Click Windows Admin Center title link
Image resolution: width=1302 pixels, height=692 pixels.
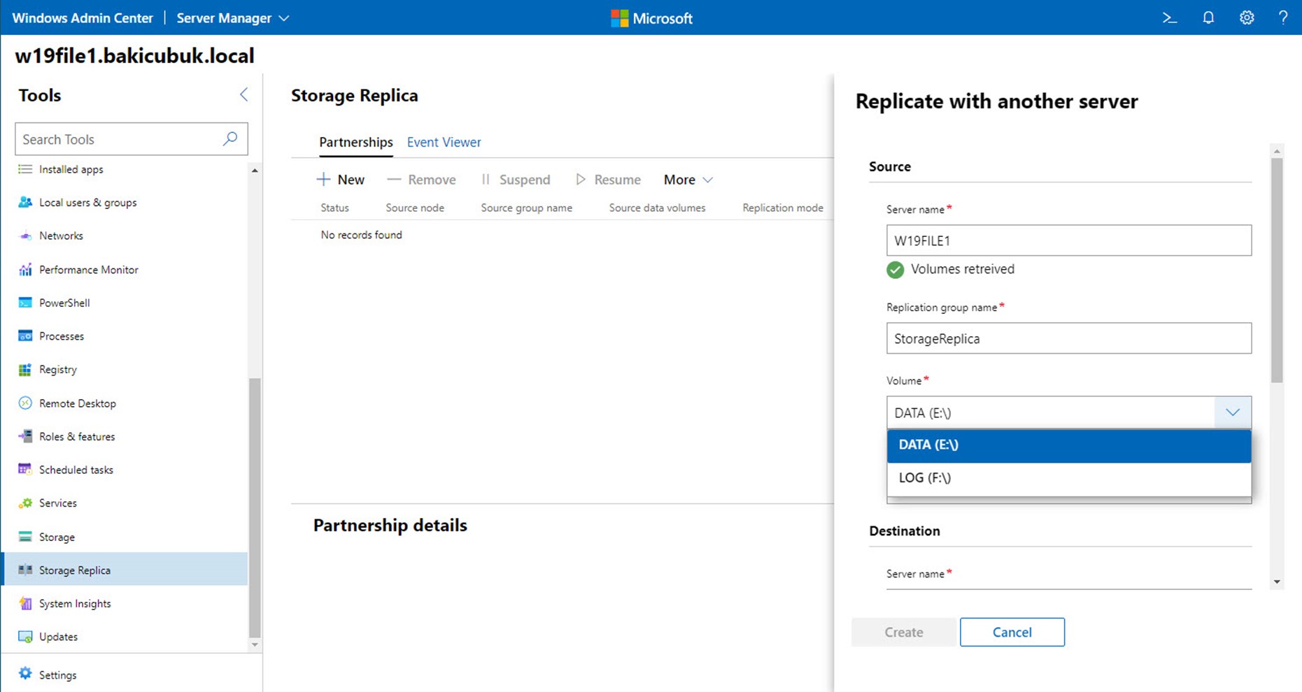click(x=83, y=18)
